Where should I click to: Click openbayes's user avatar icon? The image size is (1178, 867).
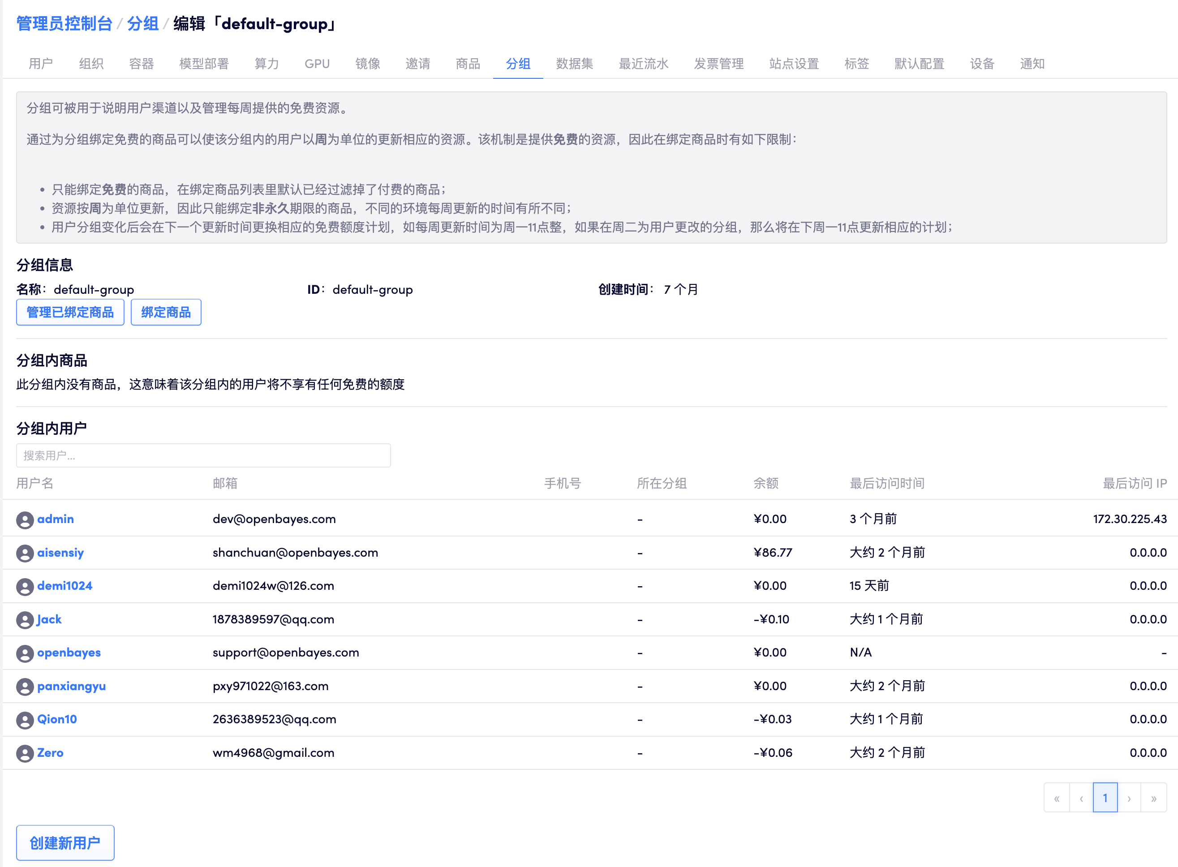(25, 653)
